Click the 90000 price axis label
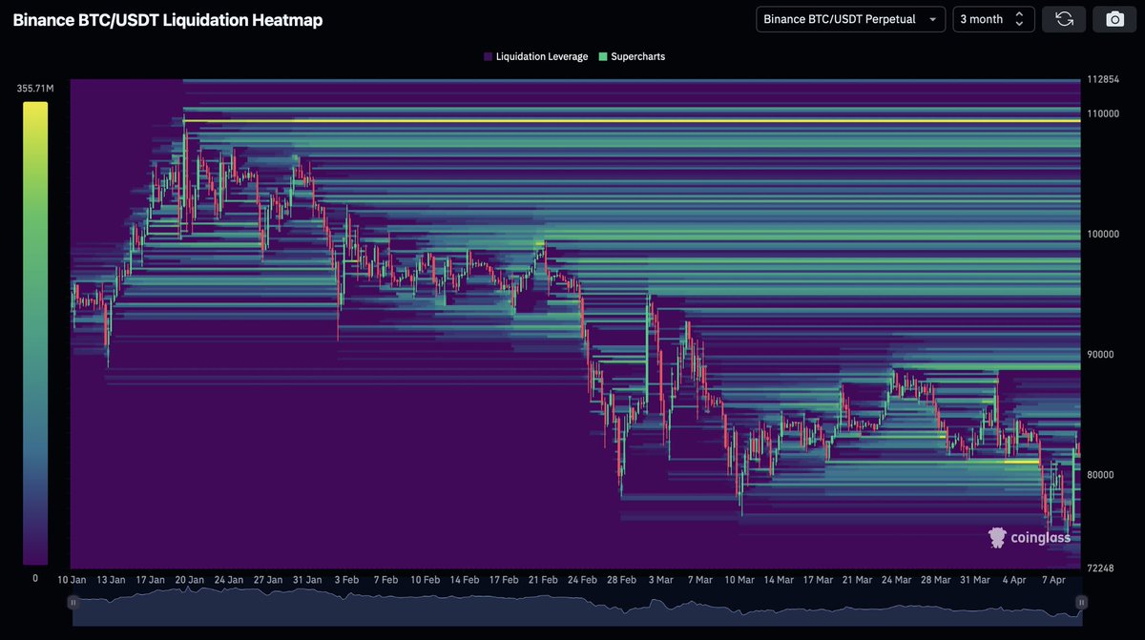1145x640 pixels. (x=1099, y=354)
